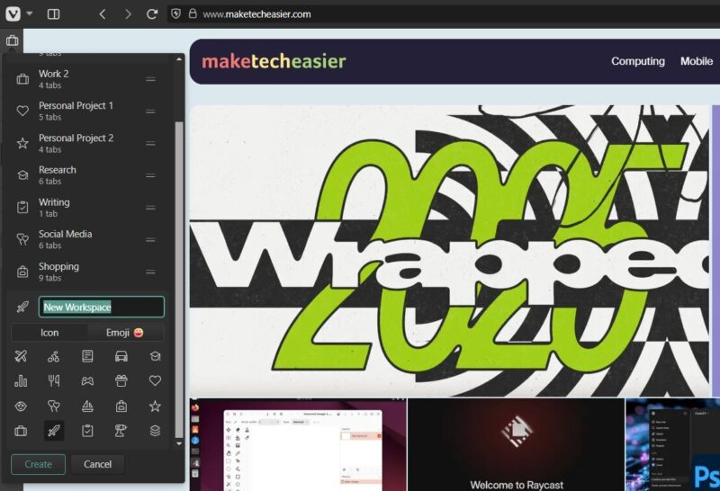Open the Photoshop article thumbnail
Viewport: 720px width, 491px height.
click(x=672, y=444)
